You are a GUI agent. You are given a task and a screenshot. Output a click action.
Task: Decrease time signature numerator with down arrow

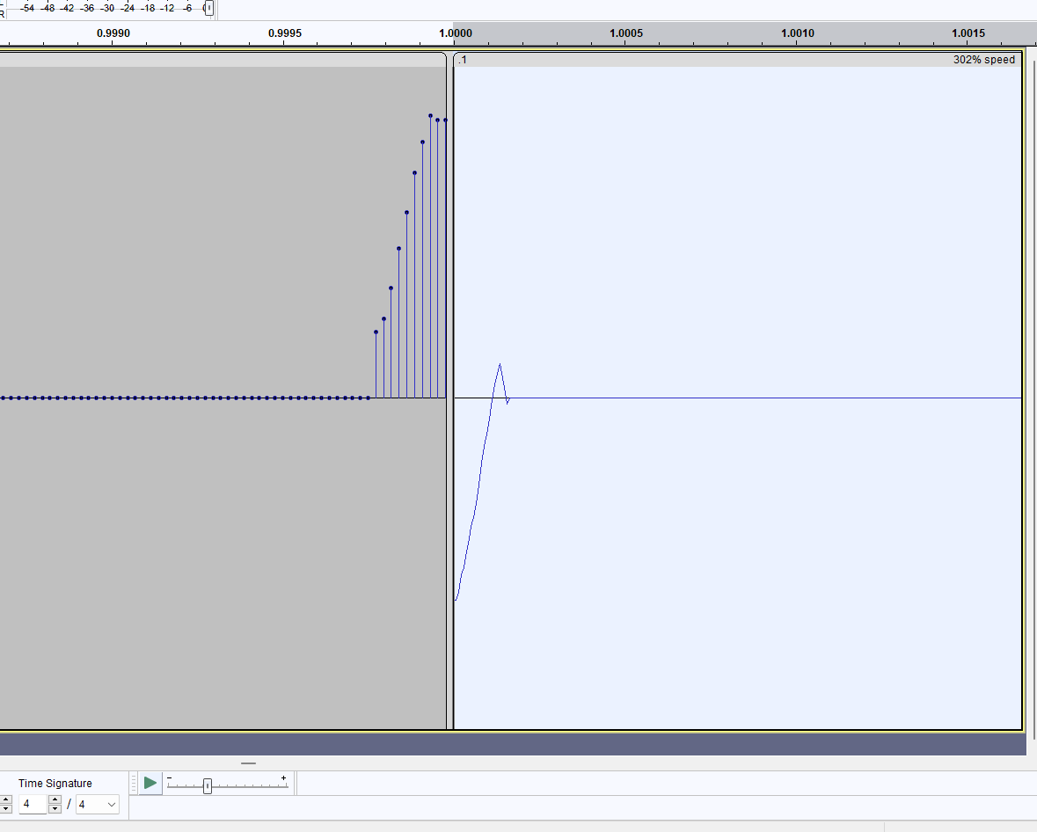coord(55,809)
